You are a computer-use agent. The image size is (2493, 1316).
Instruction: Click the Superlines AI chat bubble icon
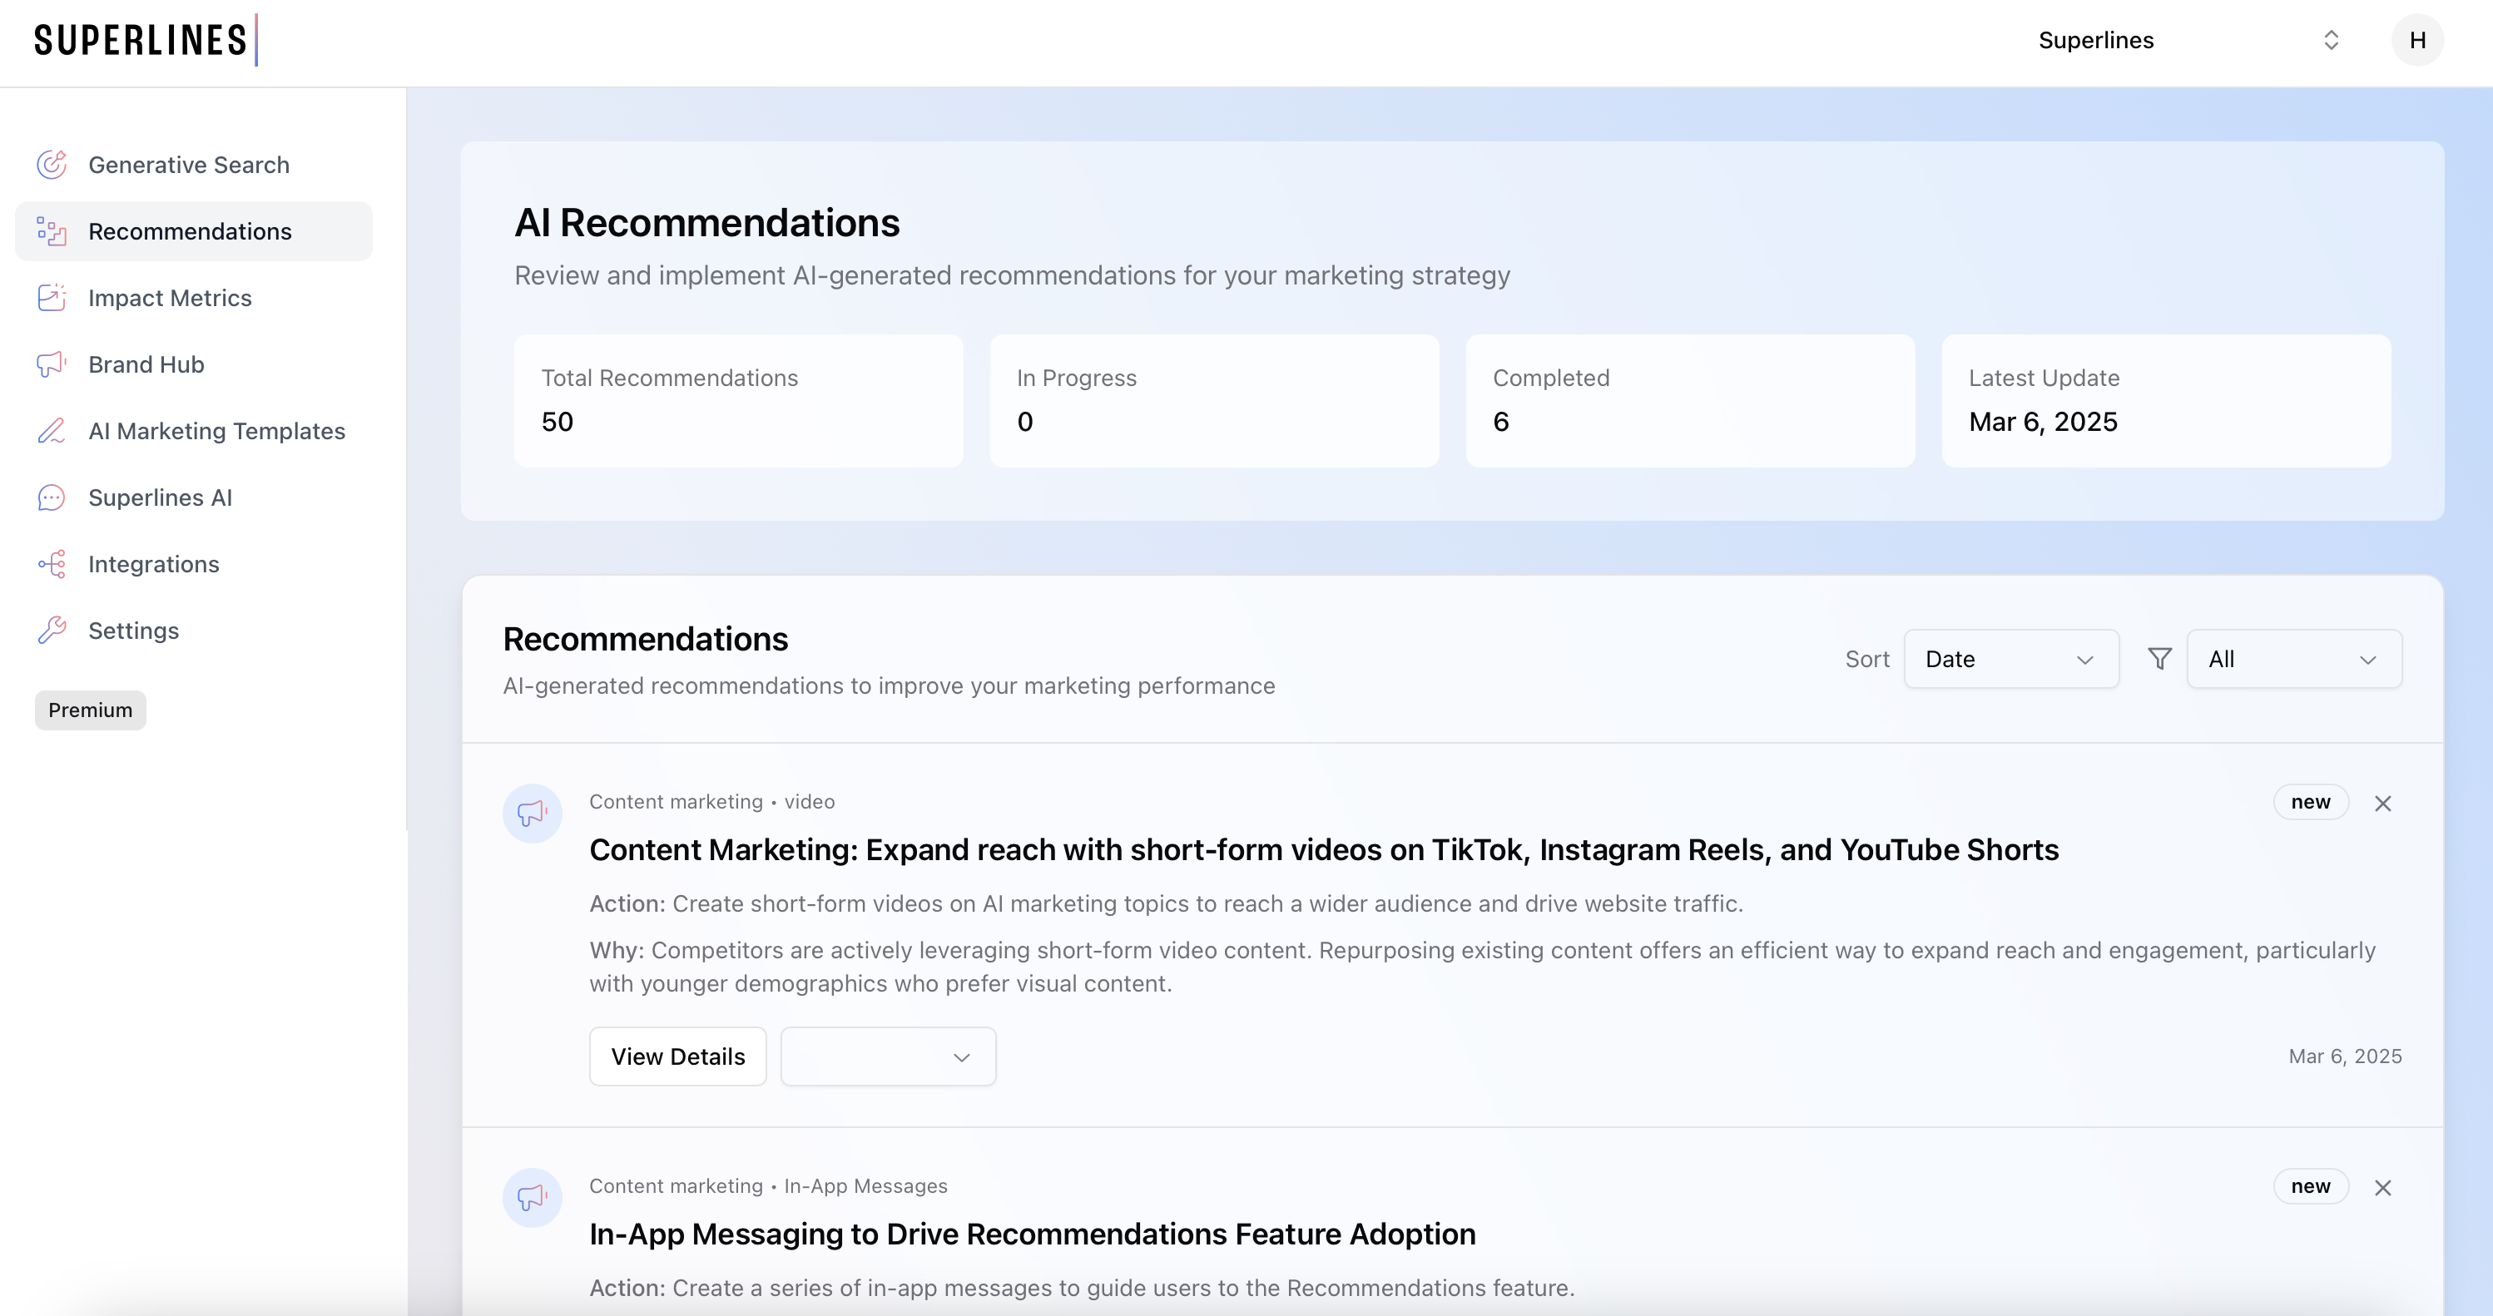pos(52,497)
